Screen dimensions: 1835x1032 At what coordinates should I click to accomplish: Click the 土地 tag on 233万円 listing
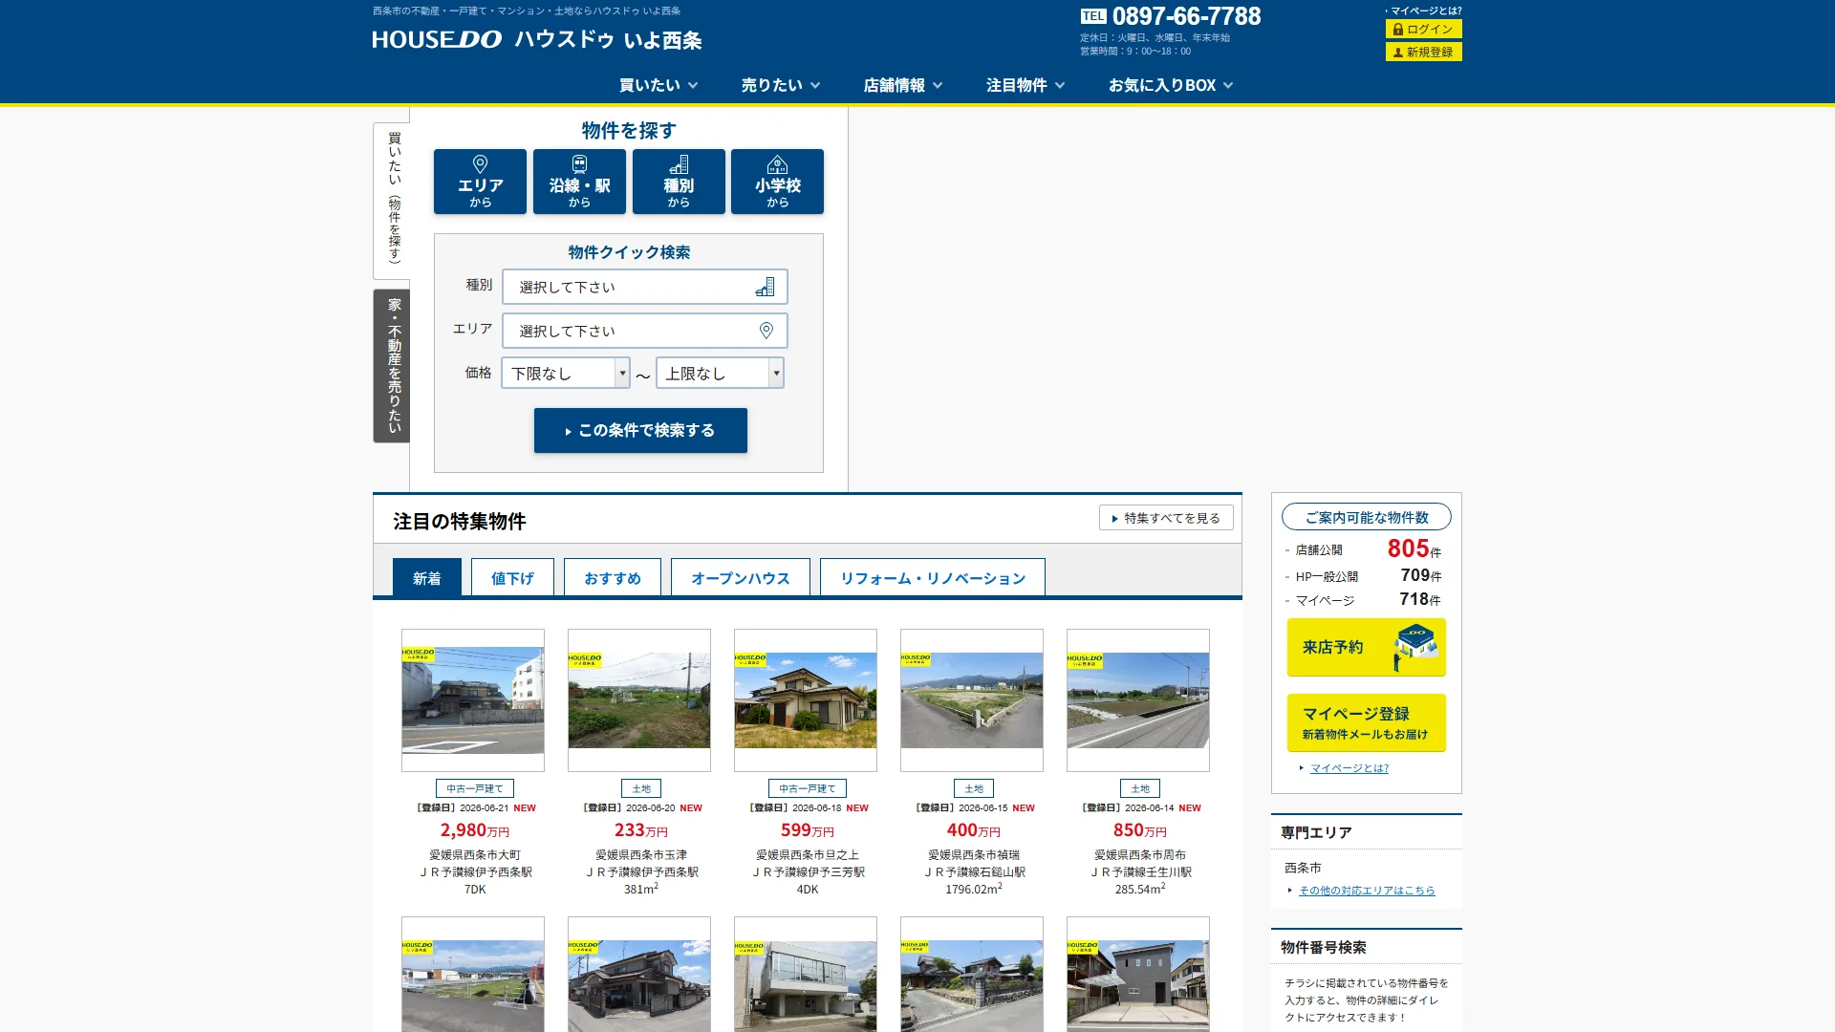[641, 788]
